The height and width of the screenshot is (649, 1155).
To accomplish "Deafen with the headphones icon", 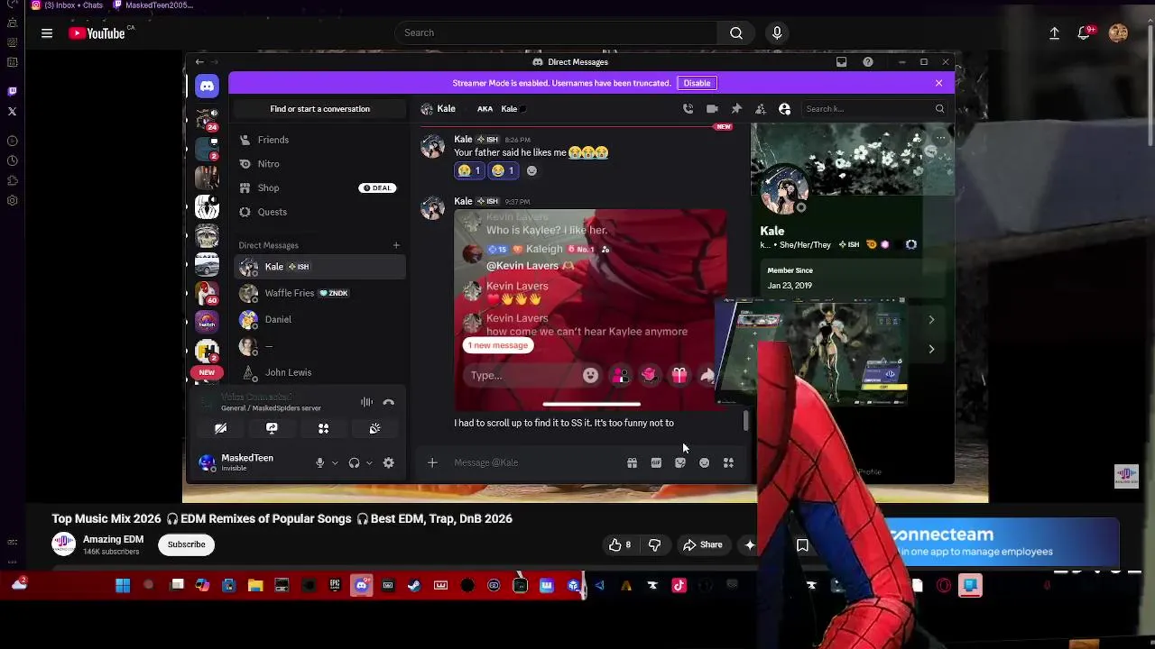I will coord(354,462).
